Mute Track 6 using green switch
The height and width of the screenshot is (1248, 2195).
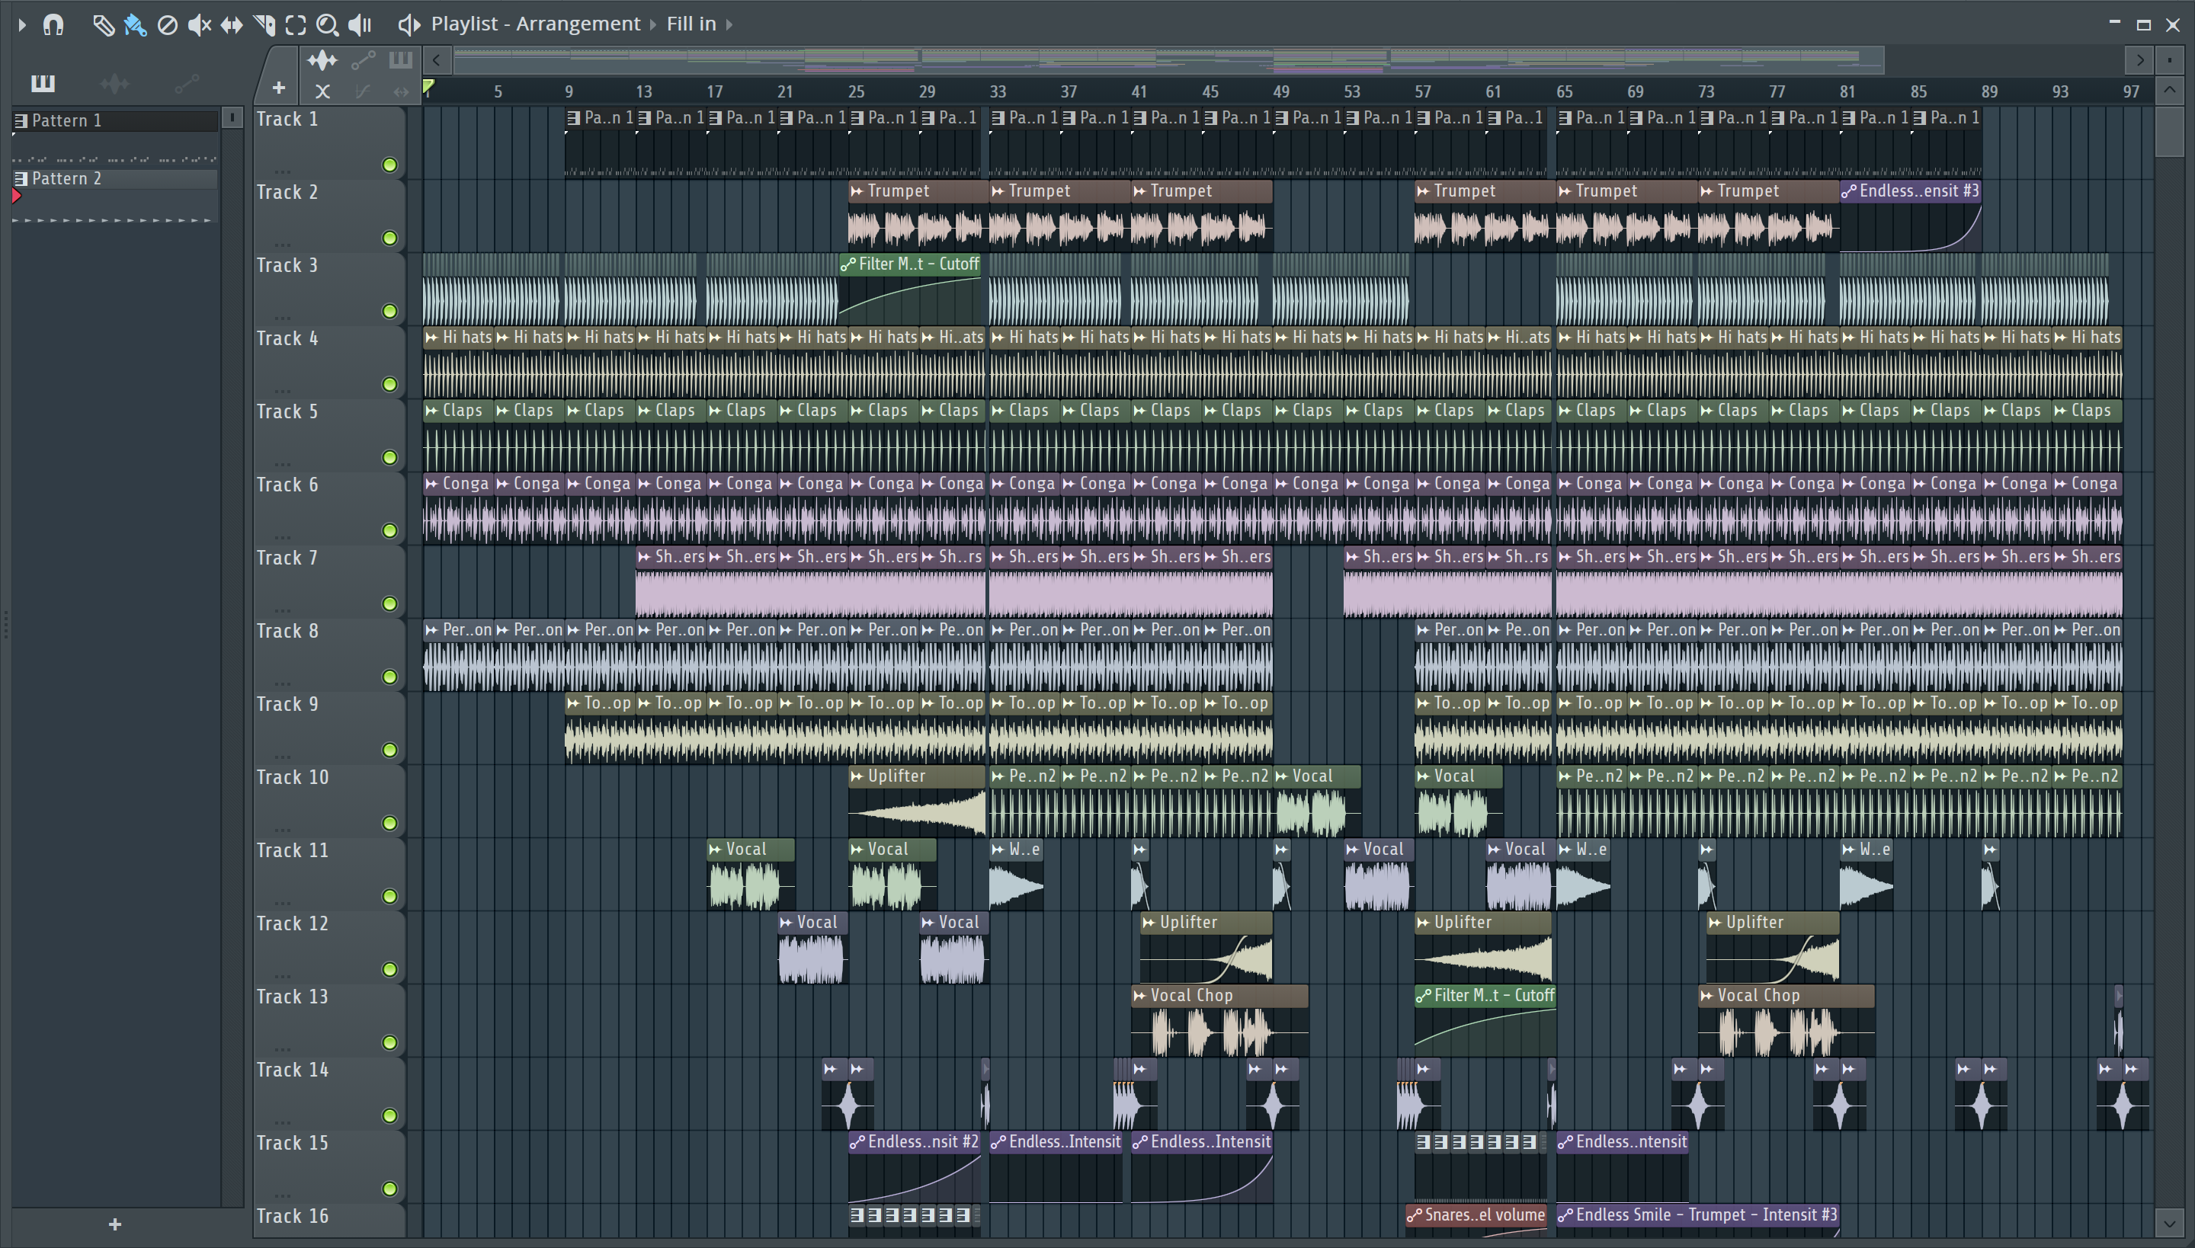[390, 530]
